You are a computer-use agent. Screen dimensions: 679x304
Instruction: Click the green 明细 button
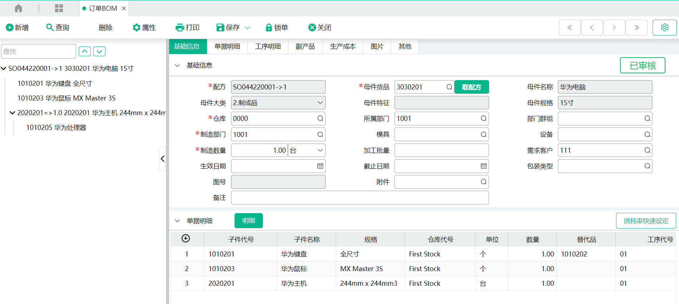(249, 221)
